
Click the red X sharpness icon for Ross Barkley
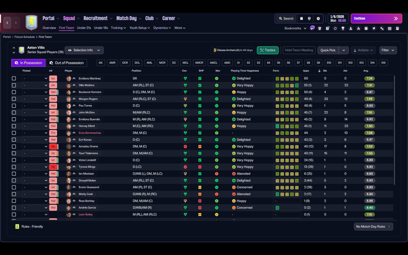pyautogui.click(x=200, y=201)
